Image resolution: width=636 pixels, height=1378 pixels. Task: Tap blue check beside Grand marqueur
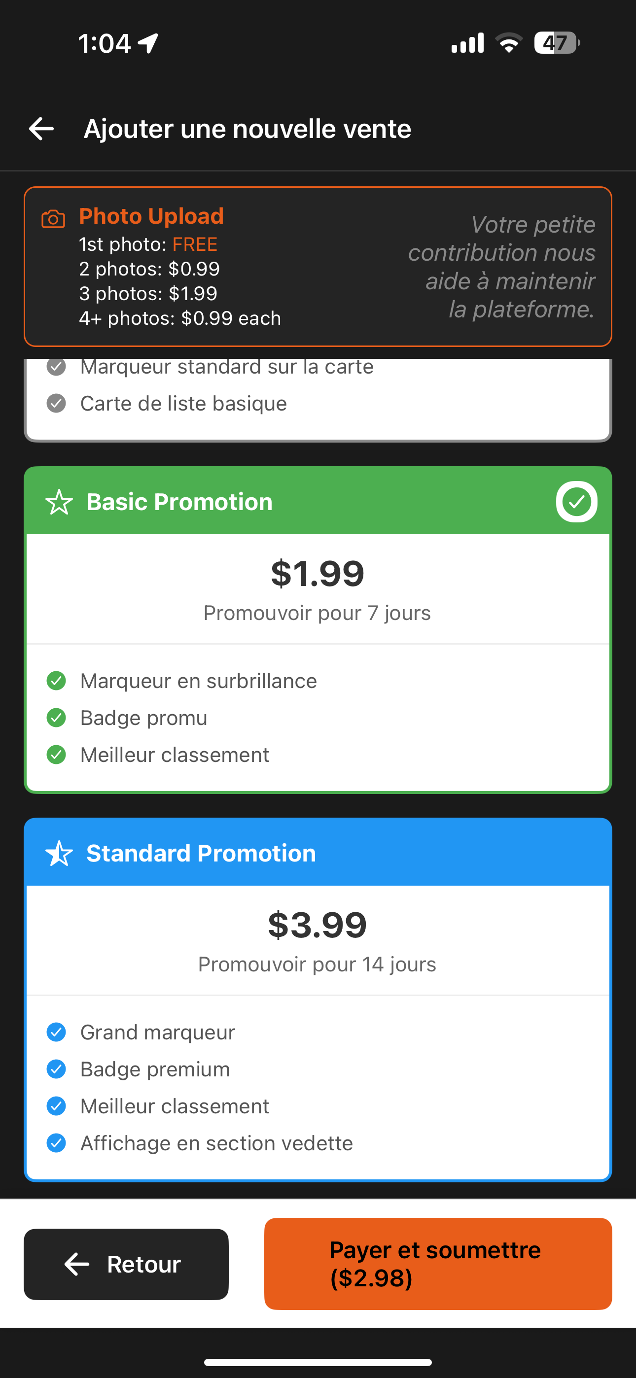(x=56, y=1033)
